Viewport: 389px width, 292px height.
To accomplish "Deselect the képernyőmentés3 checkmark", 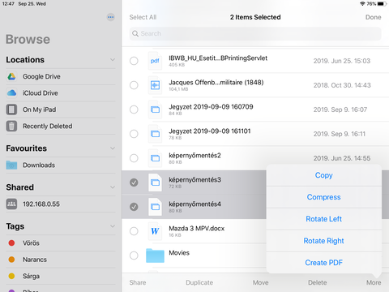I will [x=134, y=182].
